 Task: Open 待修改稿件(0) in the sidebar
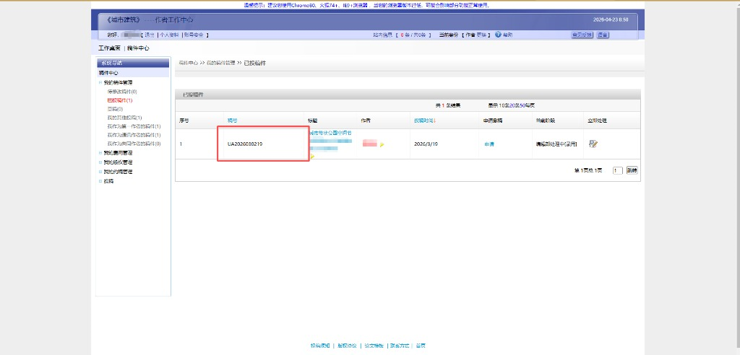click(x=122, y=92)
